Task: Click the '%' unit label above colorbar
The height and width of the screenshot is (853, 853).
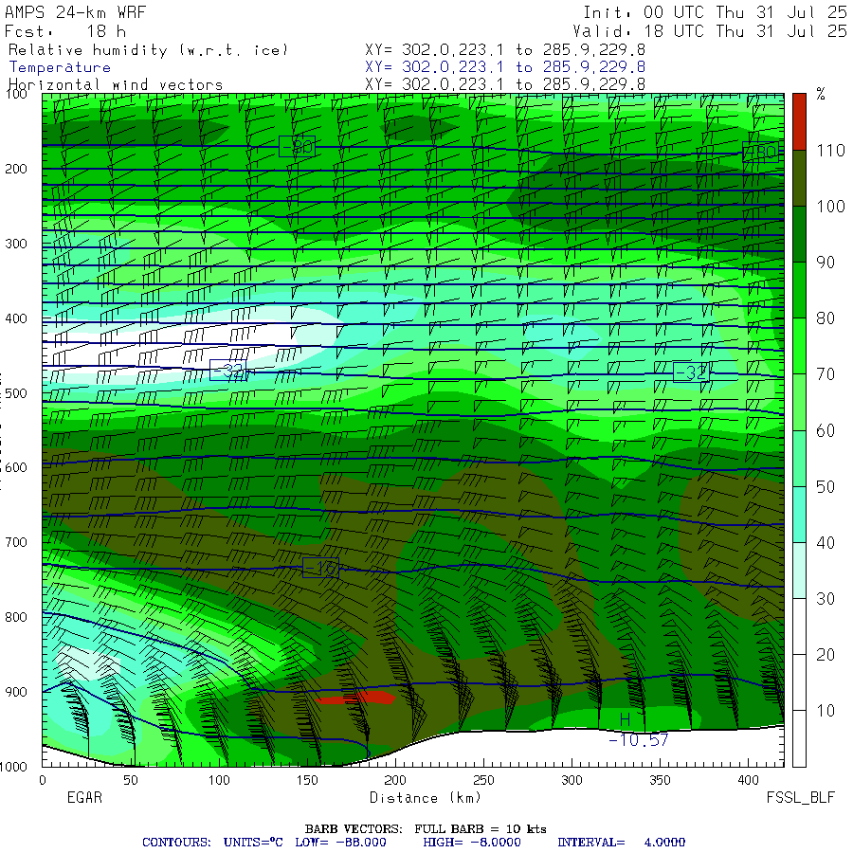Action: [x=821, y=94]
